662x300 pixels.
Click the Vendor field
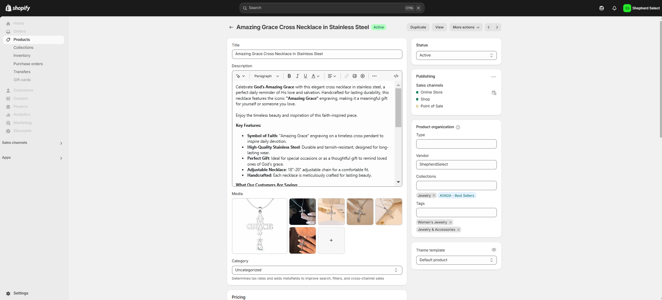(x=456, y=165)
